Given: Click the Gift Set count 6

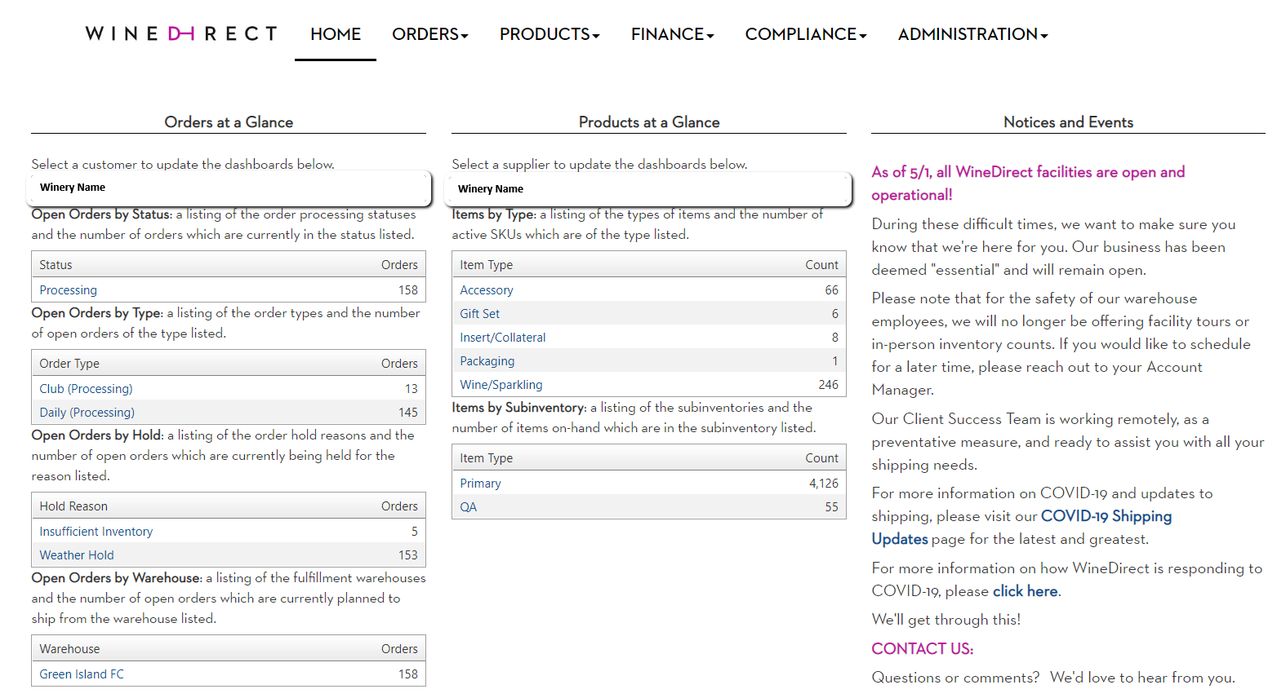Looking at the screenshot, I should (835, 314).
